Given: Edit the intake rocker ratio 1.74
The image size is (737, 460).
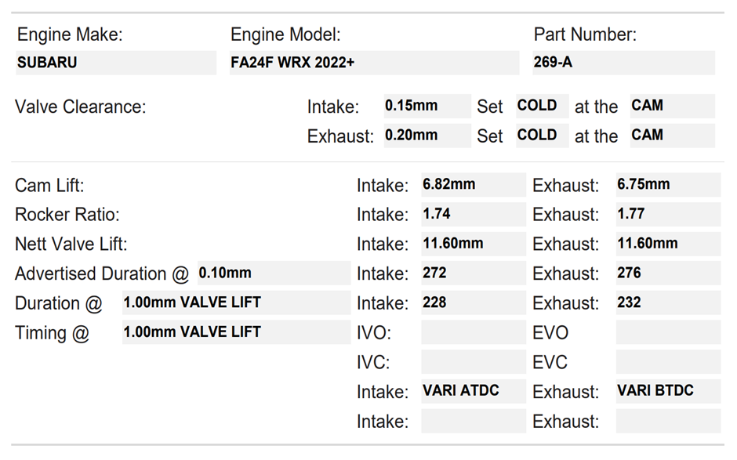Looking at the screenshot, I should 473,214.
